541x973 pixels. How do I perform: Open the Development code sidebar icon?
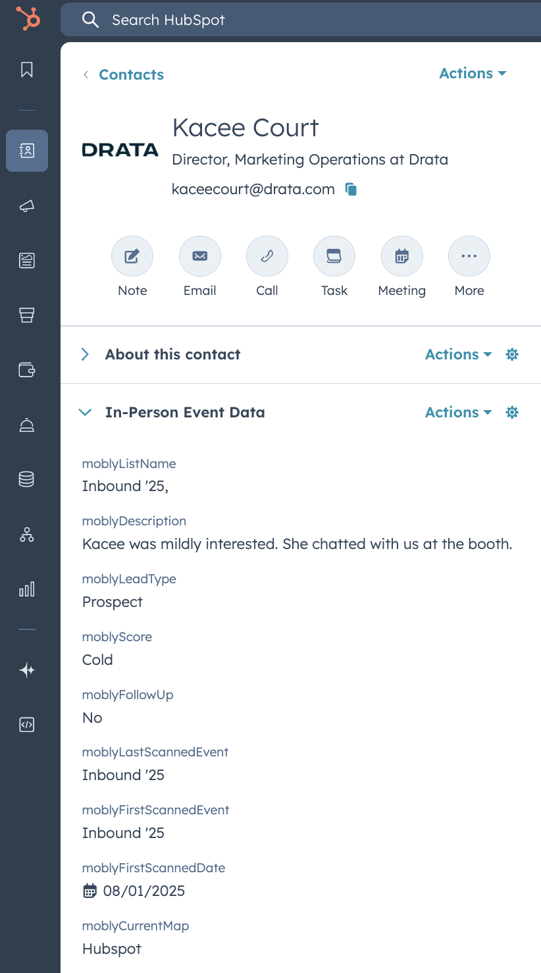point(27,725)
